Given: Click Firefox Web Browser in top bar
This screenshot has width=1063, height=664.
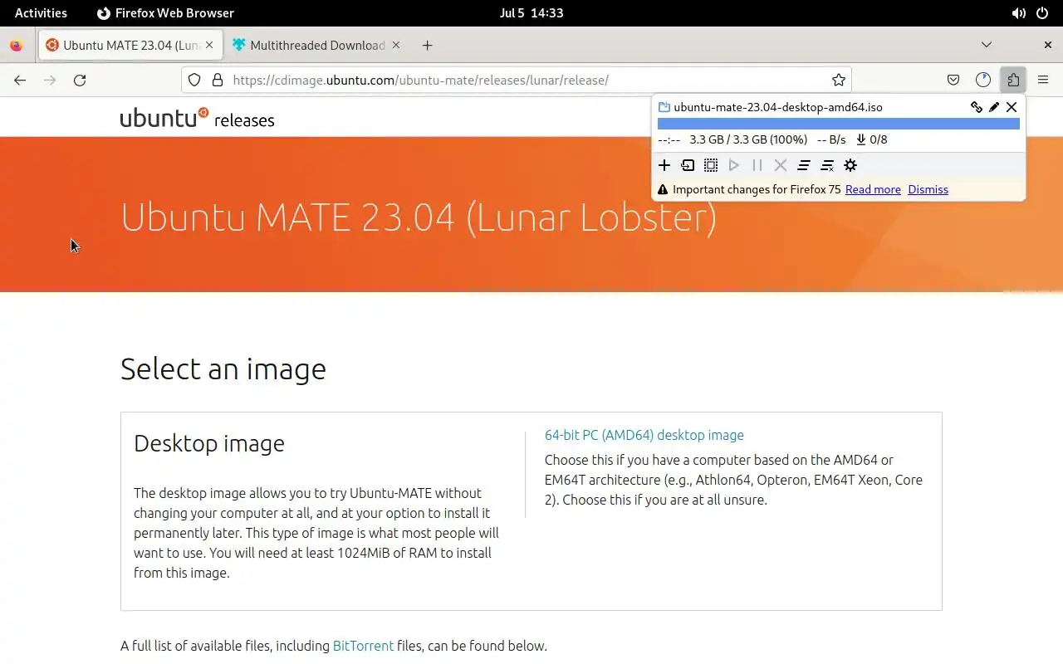Looking at the screenshot, I should [166, 13].
